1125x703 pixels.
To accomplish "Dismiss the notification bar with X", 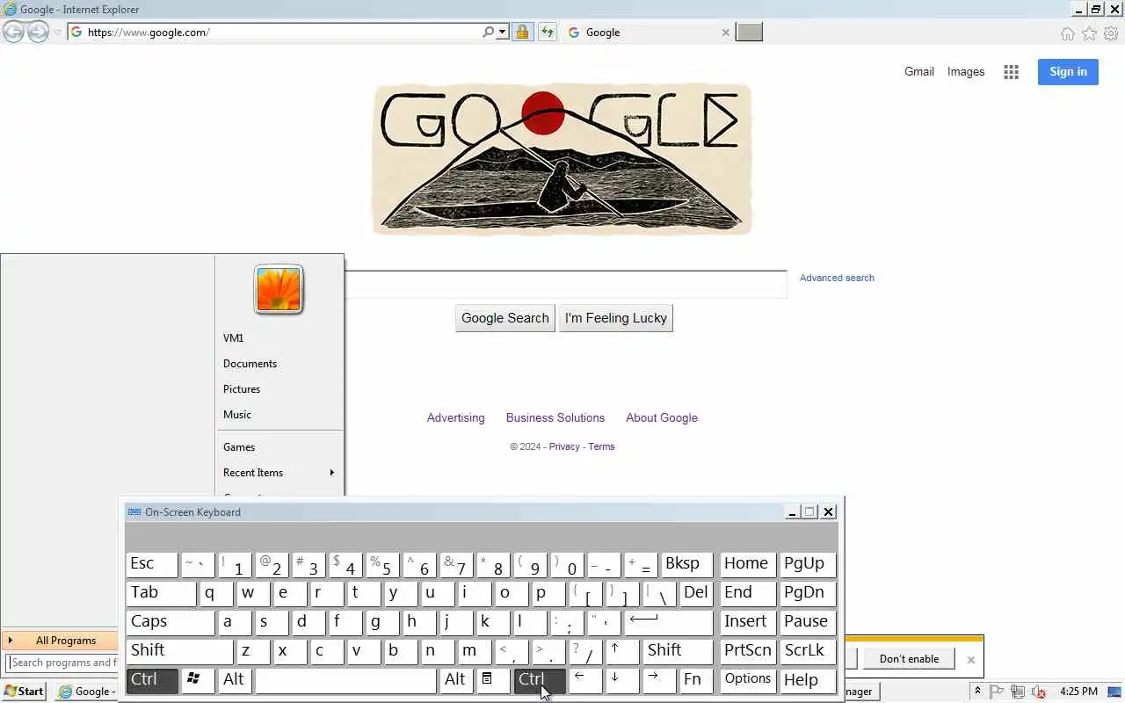I will pos(970,660).
